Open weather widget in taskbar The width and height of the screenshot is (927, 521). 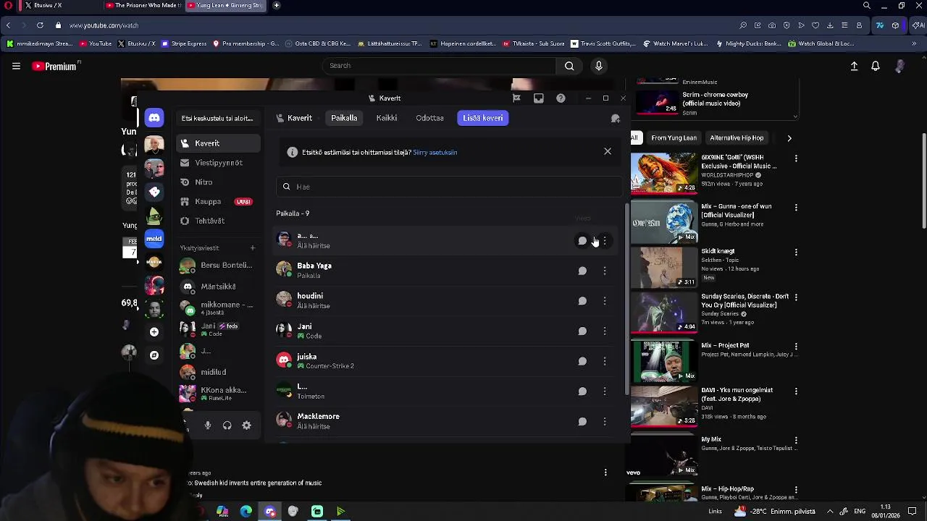click(775, 511)
